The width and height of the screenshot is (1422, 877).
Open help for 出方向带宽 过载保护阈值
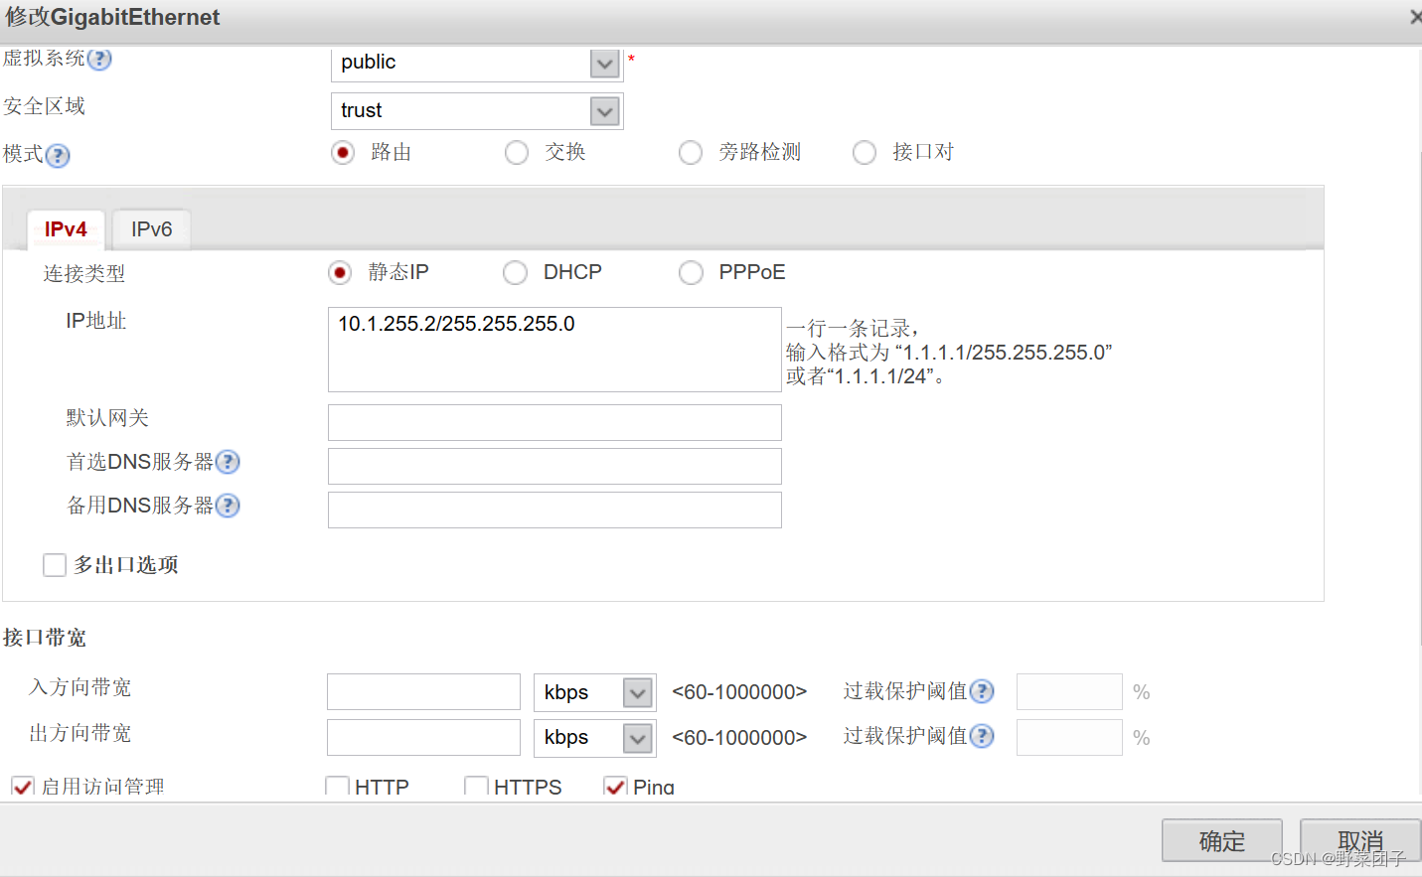click(982, 736)
